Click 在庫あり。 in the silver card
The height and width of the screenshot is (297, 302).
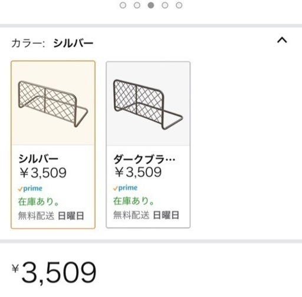point(38,202)
